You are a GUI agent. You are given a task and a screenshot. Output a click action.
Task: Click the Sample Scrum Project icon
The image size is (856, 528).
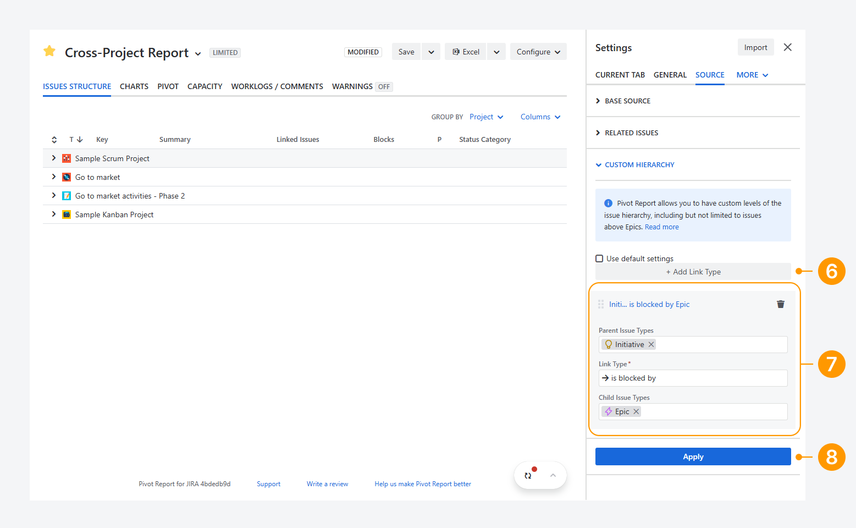(x=67, y=158)
